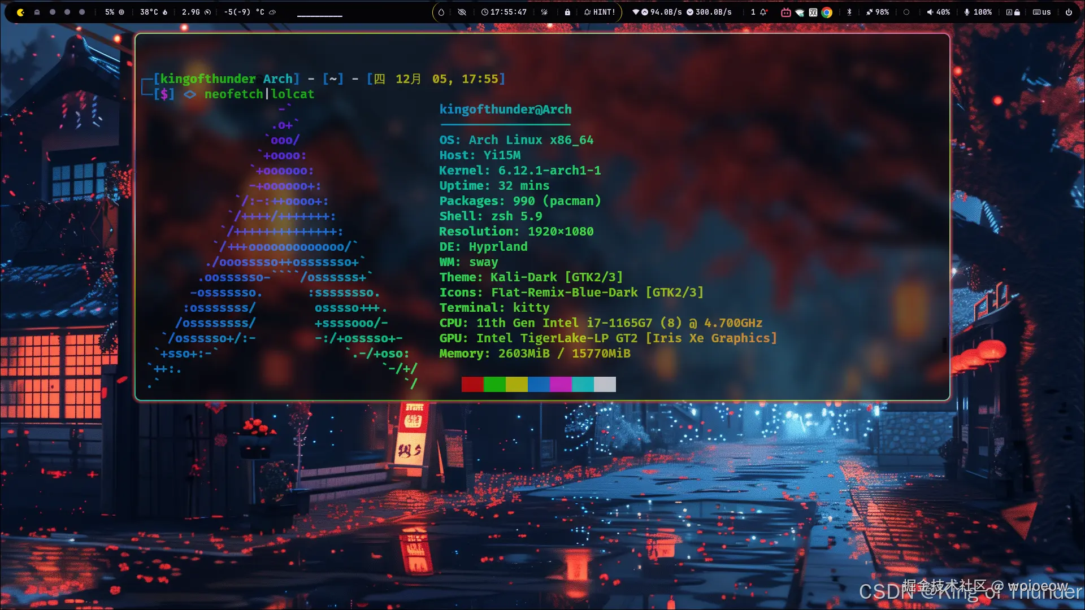The width and height of the screenshot is (1085, 610).
Task: Click the speaker volume 40% control
Action: coord(938,12)
